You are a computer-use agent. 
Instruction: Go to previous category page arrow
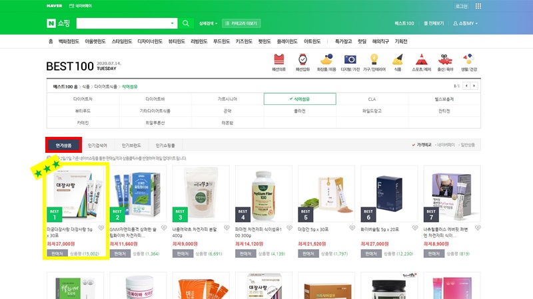pos(466,86)
